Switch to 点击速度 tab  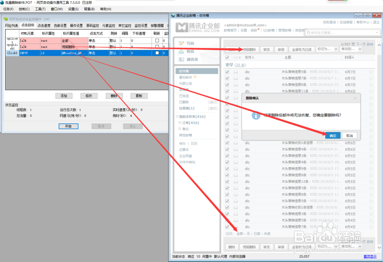(44, 26)
